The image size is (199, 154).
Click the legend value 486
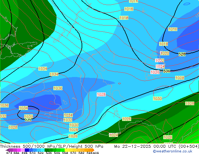16,153
